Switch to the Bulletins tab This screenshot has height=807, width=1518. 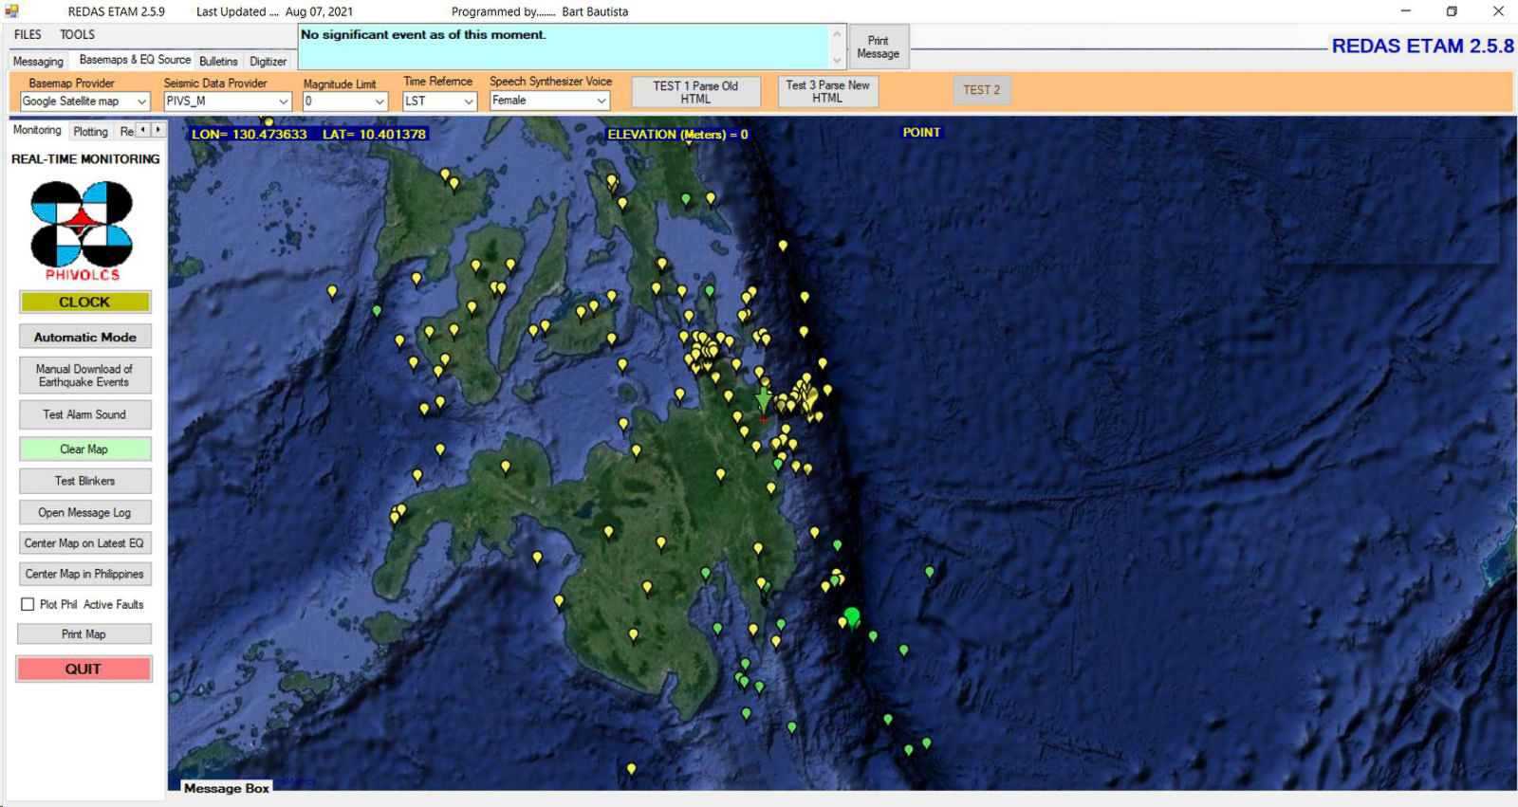(x=218, y=61)
